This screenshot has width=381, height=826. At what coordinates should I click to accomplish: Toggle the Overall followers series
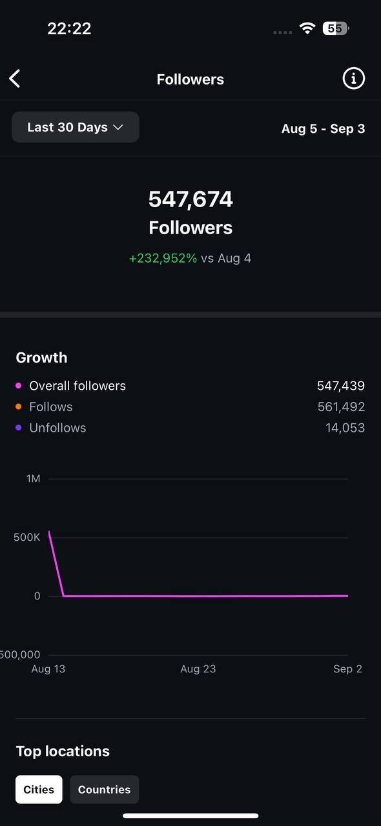(77, 386)
